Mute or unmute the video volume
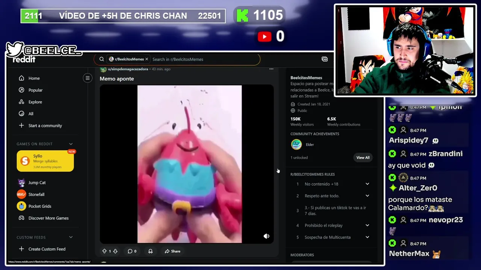 pos(266,236)
